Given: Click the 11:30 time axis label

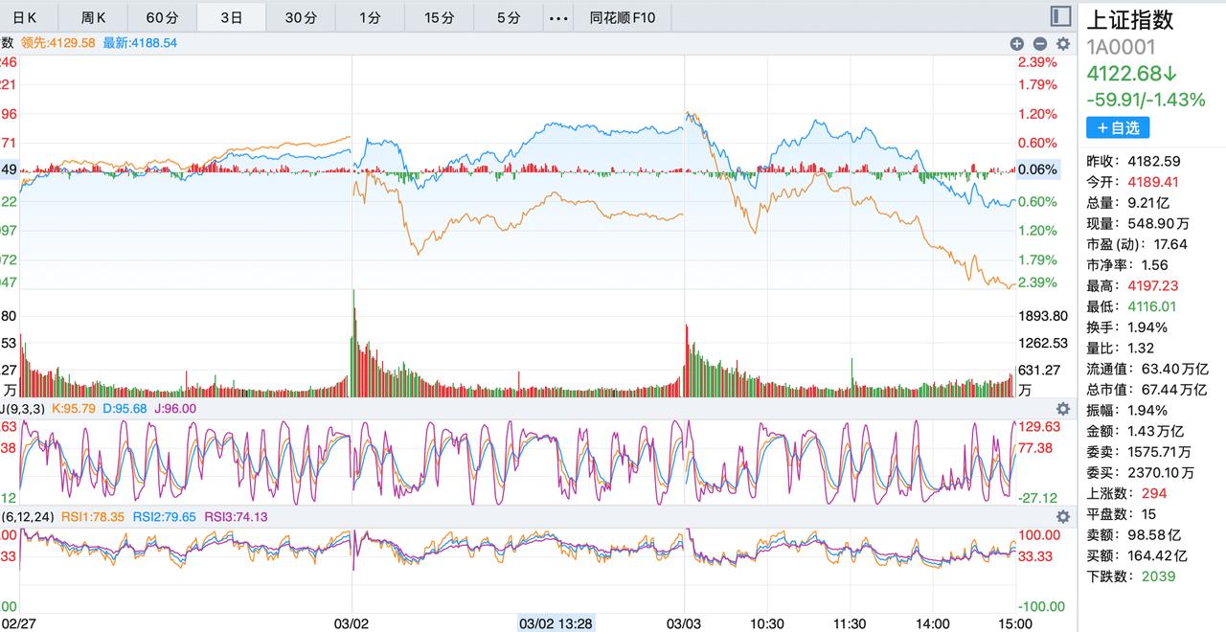Looking at the screenshot, I should [851, 623].
